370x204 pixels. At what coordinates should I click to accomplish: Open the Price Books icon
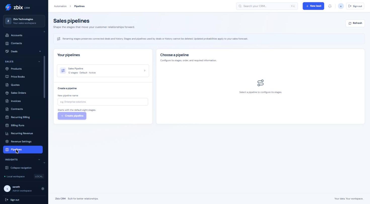[7, 77]
